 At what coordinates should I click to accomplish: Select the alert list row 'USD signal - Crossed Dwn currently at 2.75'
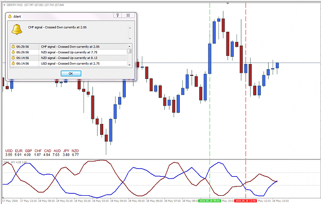coord(69,64)
